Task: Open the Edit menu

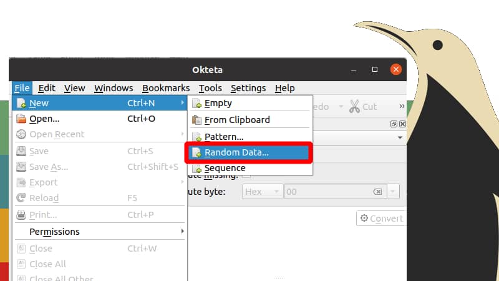Action: 47,88
